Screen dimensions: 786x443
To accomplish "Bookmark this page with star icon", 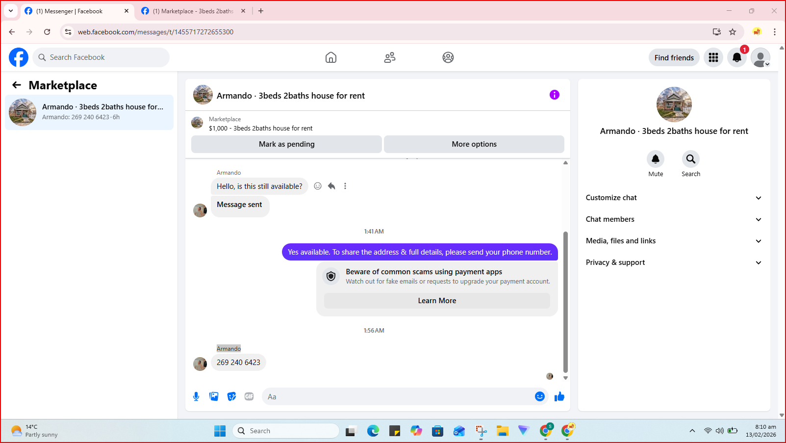I will pos(733,32).
